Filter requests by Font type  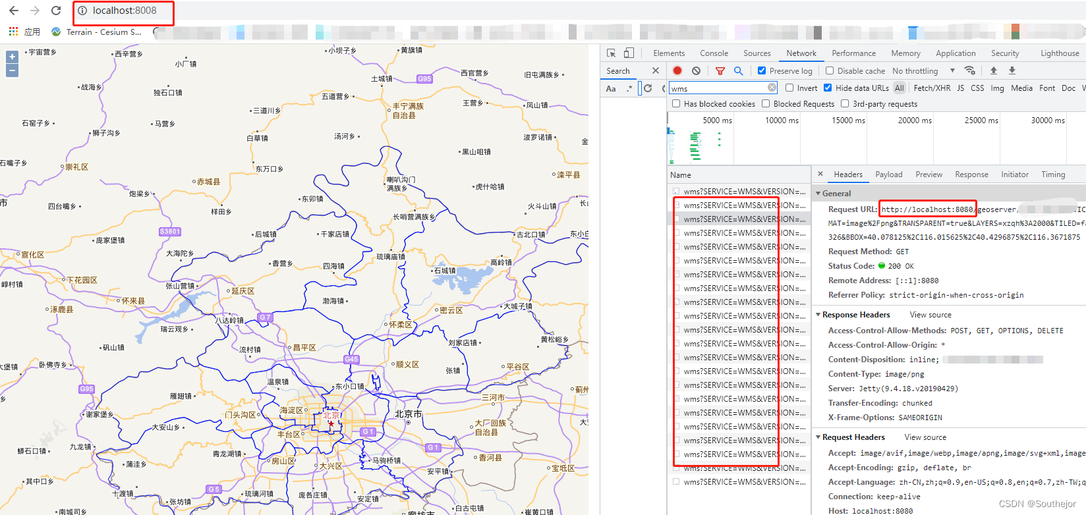(x=1047, y=88)
